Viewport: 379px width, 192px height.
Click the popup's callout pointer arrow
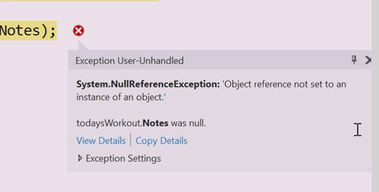(x=82, y=46)
